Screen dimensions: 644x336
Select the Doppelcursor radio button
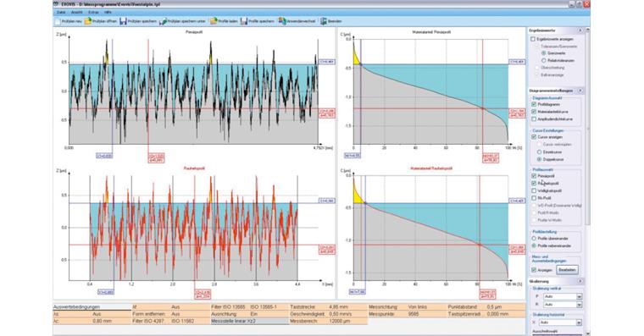[539, 159]
